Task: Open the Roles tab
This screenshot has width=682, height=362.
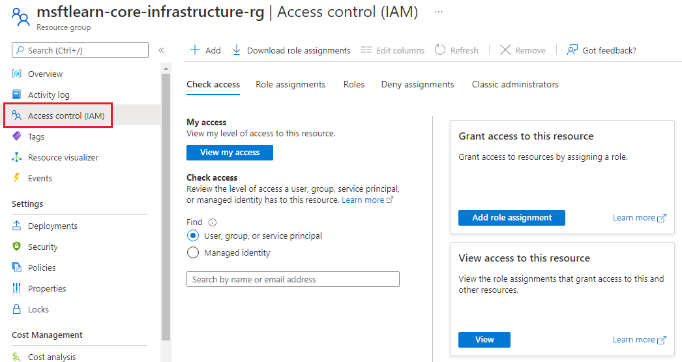Action: (x=354, y=84)
